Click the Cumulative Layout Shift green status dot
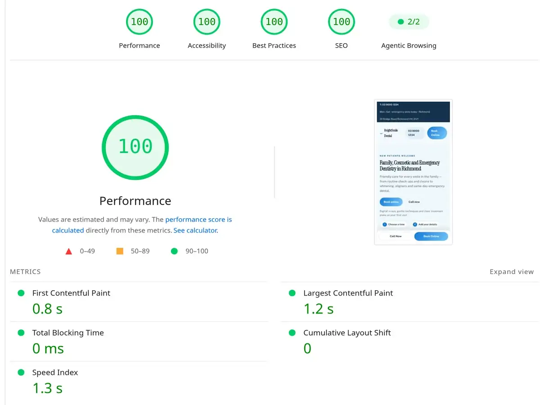The image size is (540, 405). pos(292,333)
